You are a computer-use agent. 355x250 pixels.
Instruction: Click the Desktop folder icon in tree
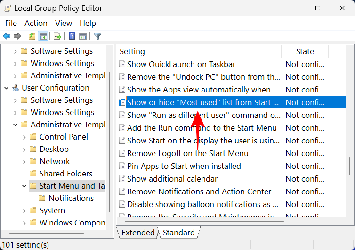pyautogui.click(x=33, y=149)
